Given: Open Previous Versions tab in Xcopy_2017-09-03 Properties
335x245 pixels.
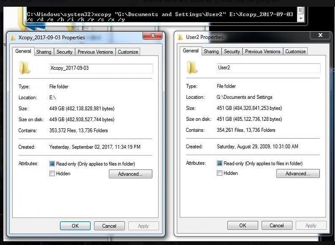Looking at the screenshot, I should (x=95, y=52).
